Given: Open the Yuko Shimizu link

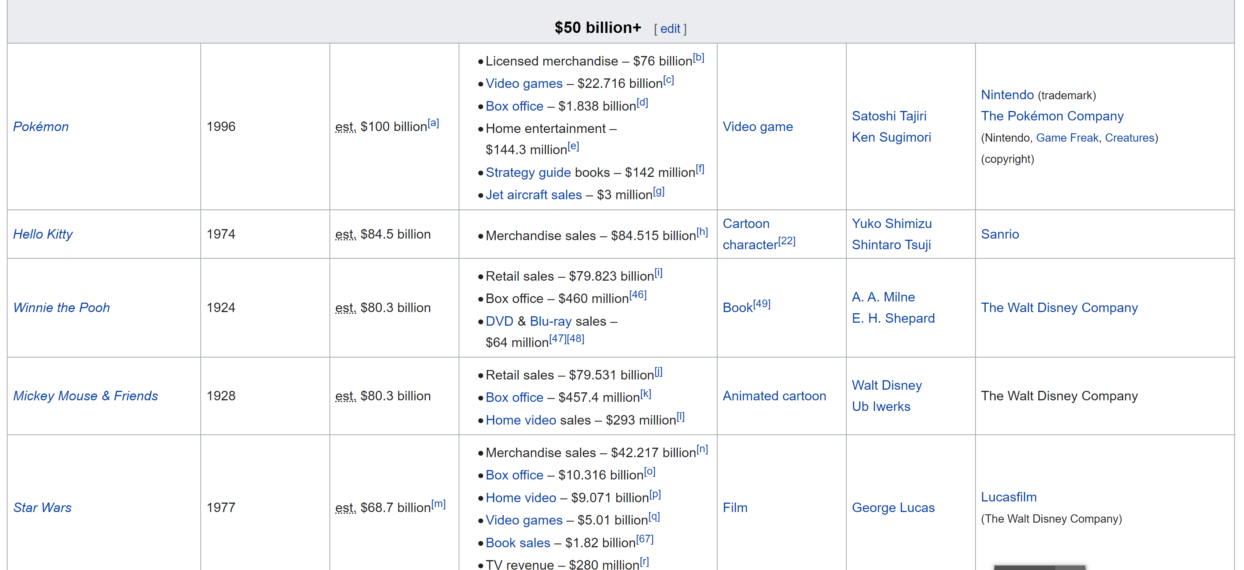Looking at the screenshot, I should pyautogui.click(x=891, y=224).
